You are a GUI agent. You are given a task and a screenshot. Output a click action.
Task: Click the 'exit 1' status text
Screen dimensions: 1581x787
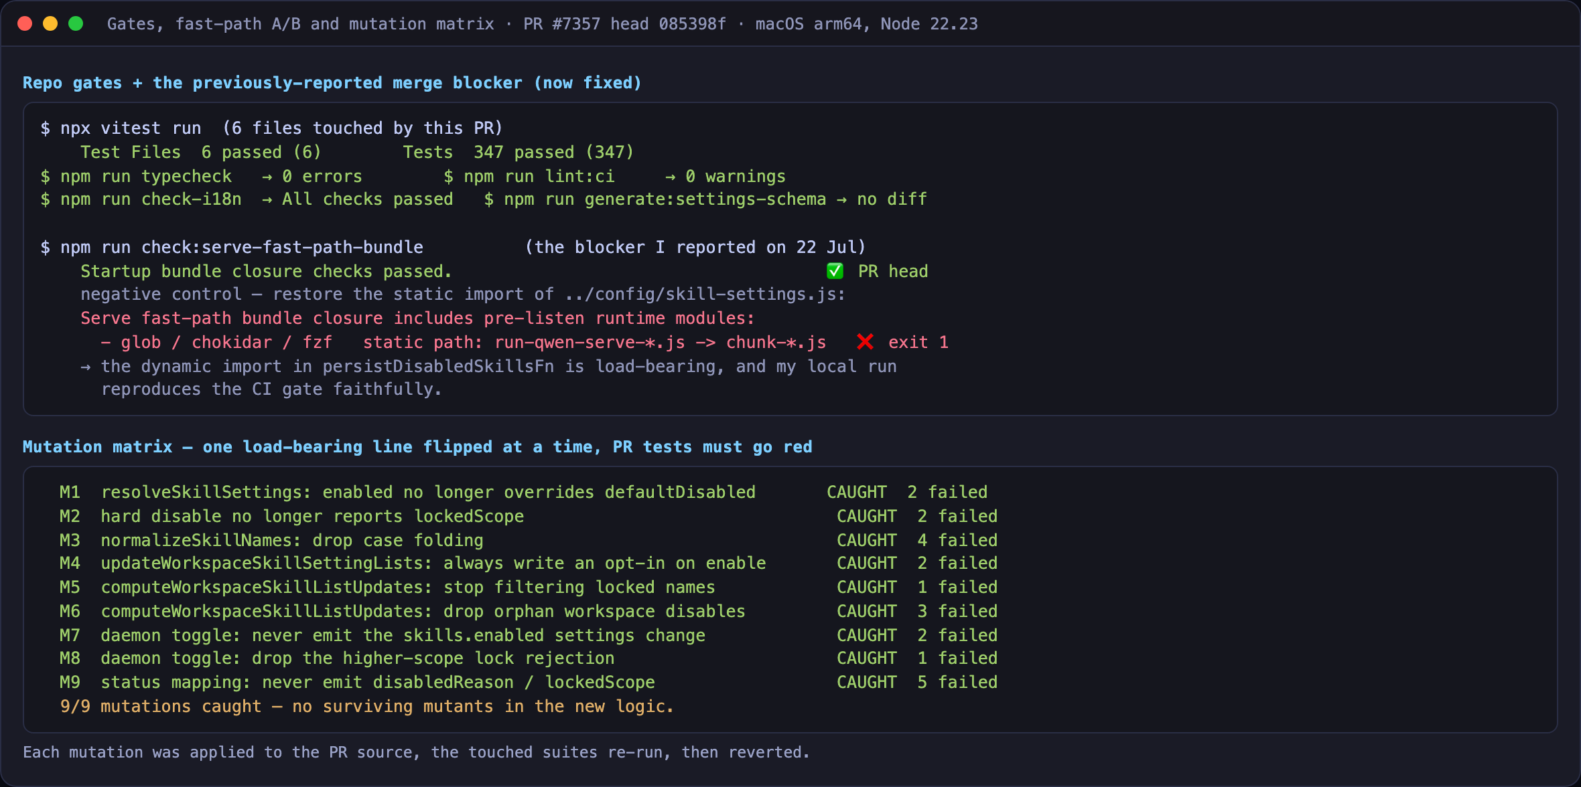(918, 342)
